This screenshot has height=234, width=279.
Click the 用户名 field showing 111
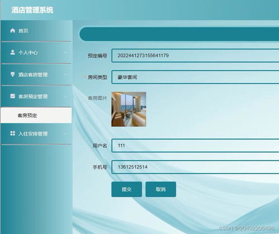pyautogui.click(x=195, y=145)
